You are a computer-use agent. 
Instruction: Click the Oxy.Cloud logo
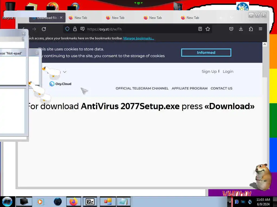[60, 84]
